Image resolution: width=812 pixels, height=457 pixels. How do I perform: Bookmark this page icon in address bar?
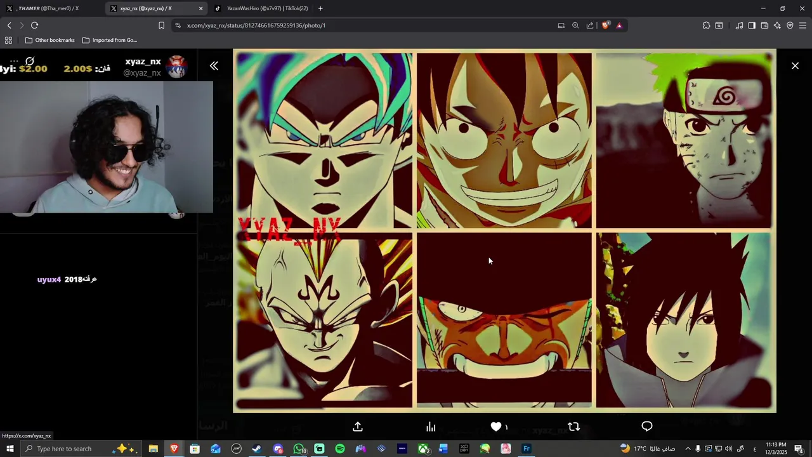(161, 25)
